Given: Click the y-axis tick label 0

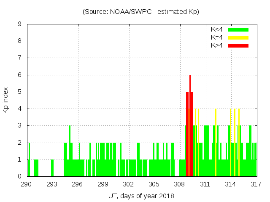Looking at the screenshot, I should click(20, 176).
